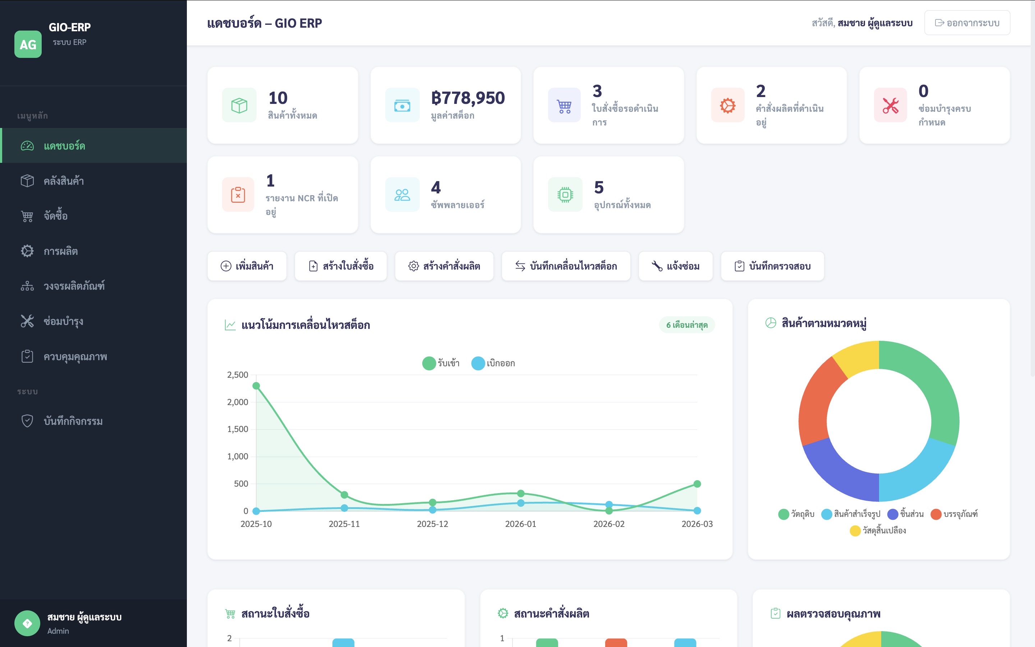Click the page title แดชบอร์ด – GIO ERP

click(264, 23)
